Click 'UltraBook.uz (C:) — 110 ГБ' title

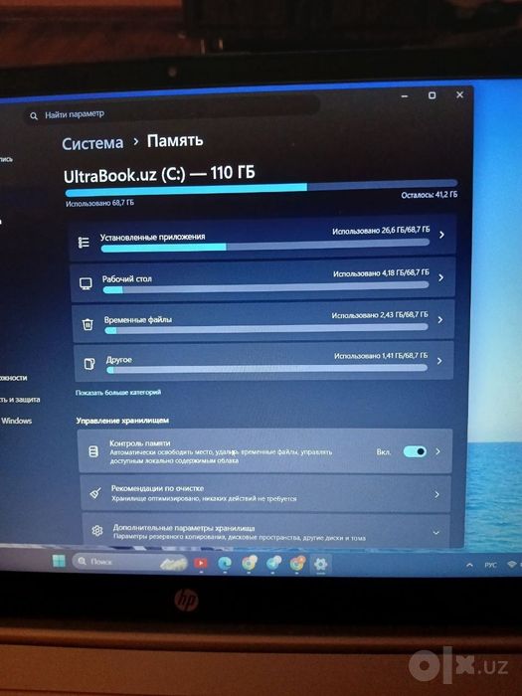159,174
